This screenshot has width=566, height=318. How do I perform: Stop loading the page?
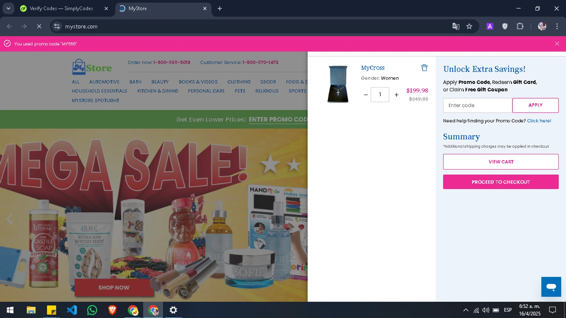pos(39,26)
